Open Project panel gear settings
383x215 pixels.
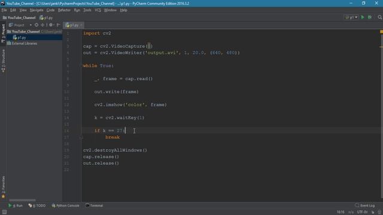point(51,25)
